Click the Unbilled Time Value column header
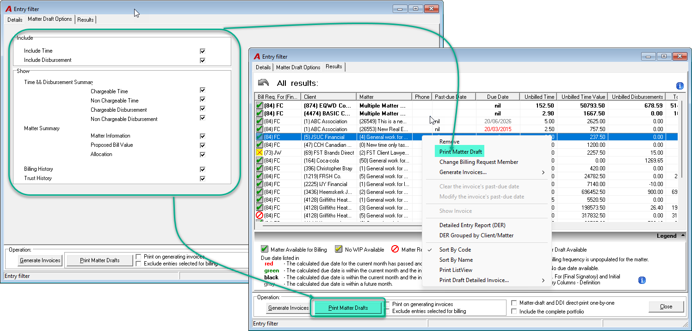Screen dimensions: 692x331 coord(583,97)
